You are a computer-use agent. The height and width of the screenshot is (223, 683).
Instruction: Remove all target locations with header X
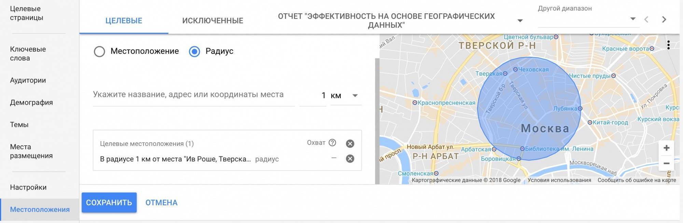(x=350, y=144)
